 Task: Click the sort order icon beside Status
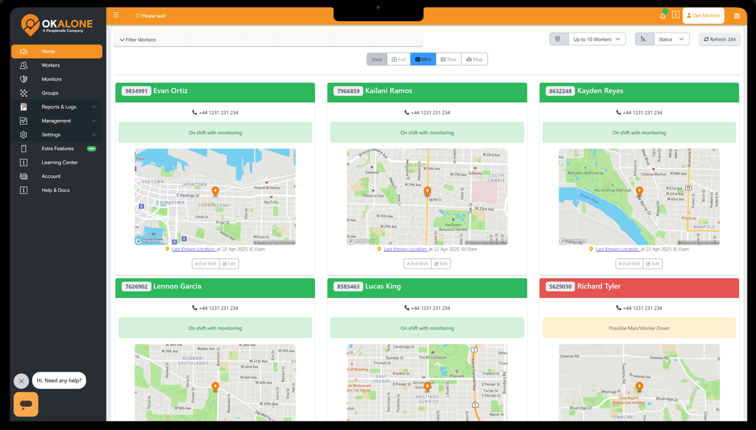pyautogui.click(x=644, y=39)
